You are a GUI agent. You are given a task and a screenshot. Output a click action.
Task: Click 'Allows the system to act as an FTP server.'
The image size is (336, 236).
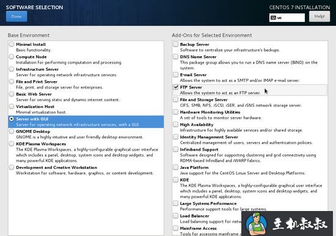[221, 93]
